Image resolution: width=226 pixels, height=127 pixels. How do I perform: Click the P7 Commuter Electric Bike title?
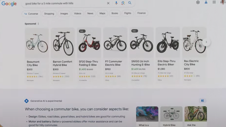(114, 63)
